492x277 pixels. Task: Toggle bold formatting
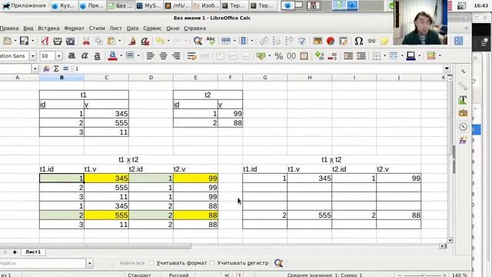click(x=71, y=56)
